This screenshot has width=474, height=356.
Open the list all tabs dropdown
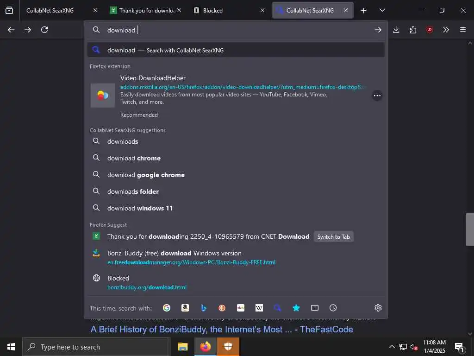[x=382, y=10]
